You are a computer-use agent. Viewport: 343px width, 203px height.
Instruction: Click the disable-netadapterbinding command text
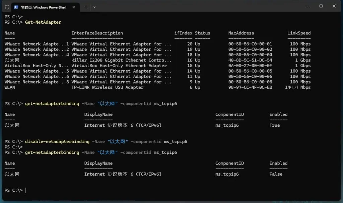point(57,141)
